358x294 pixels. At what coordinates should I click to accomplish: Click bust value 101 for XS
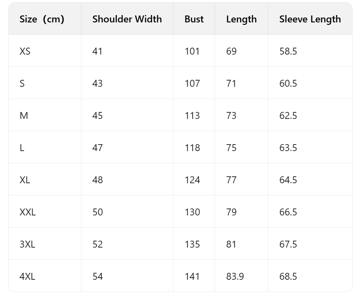(192, 51)
